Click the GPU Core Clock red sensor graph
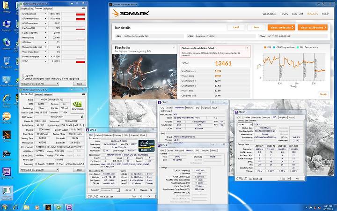The image size is (337, 211). [73, 14]
